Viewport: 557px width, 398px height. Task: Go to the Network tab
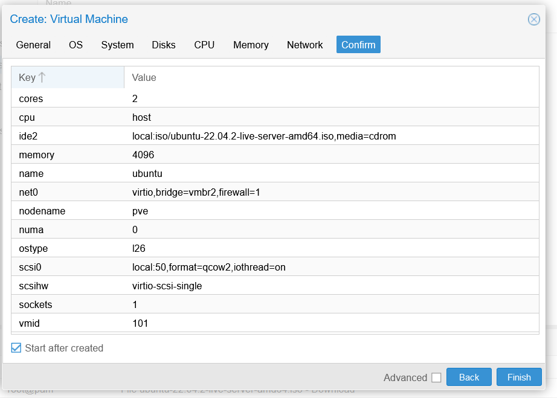(x=304, y=45)
